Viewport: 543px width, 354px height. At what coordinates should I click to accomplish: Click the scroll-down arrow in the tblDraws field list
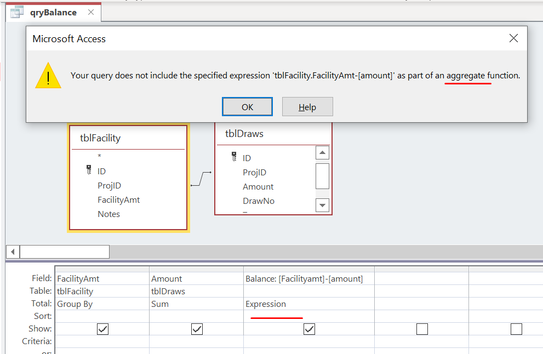click(x=322, y=205)
